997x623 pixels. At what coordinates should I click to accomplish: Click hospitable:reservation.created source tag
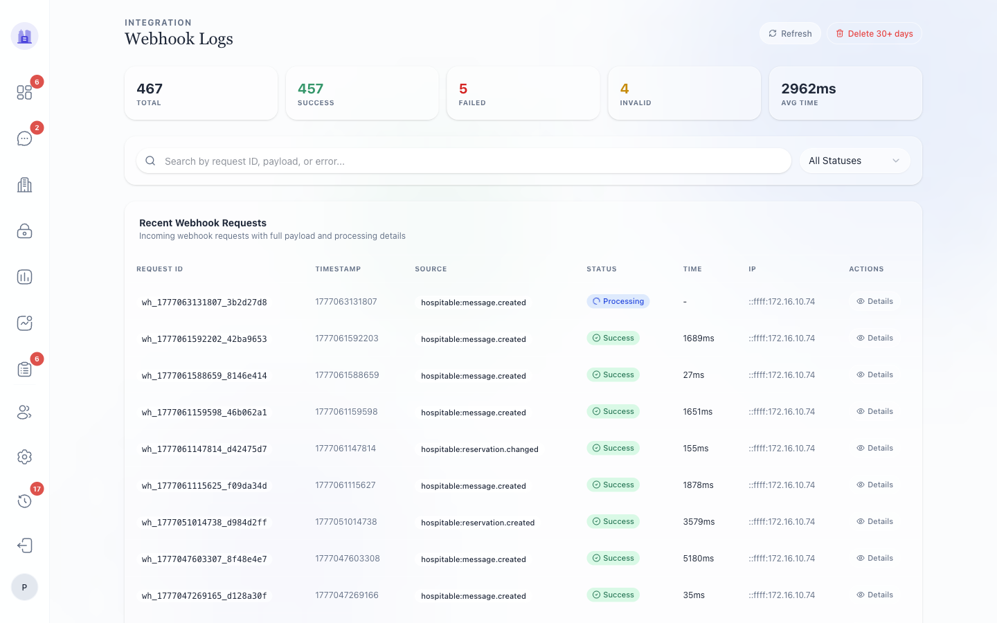(x=478, y=522)
